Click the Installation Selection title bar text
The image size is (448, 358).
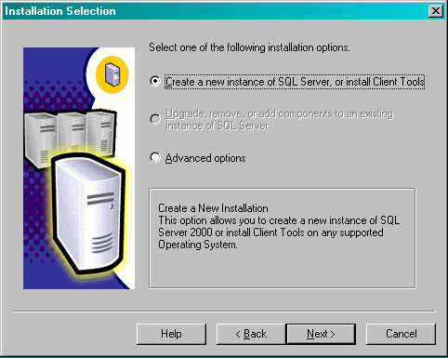click(60, 11)
